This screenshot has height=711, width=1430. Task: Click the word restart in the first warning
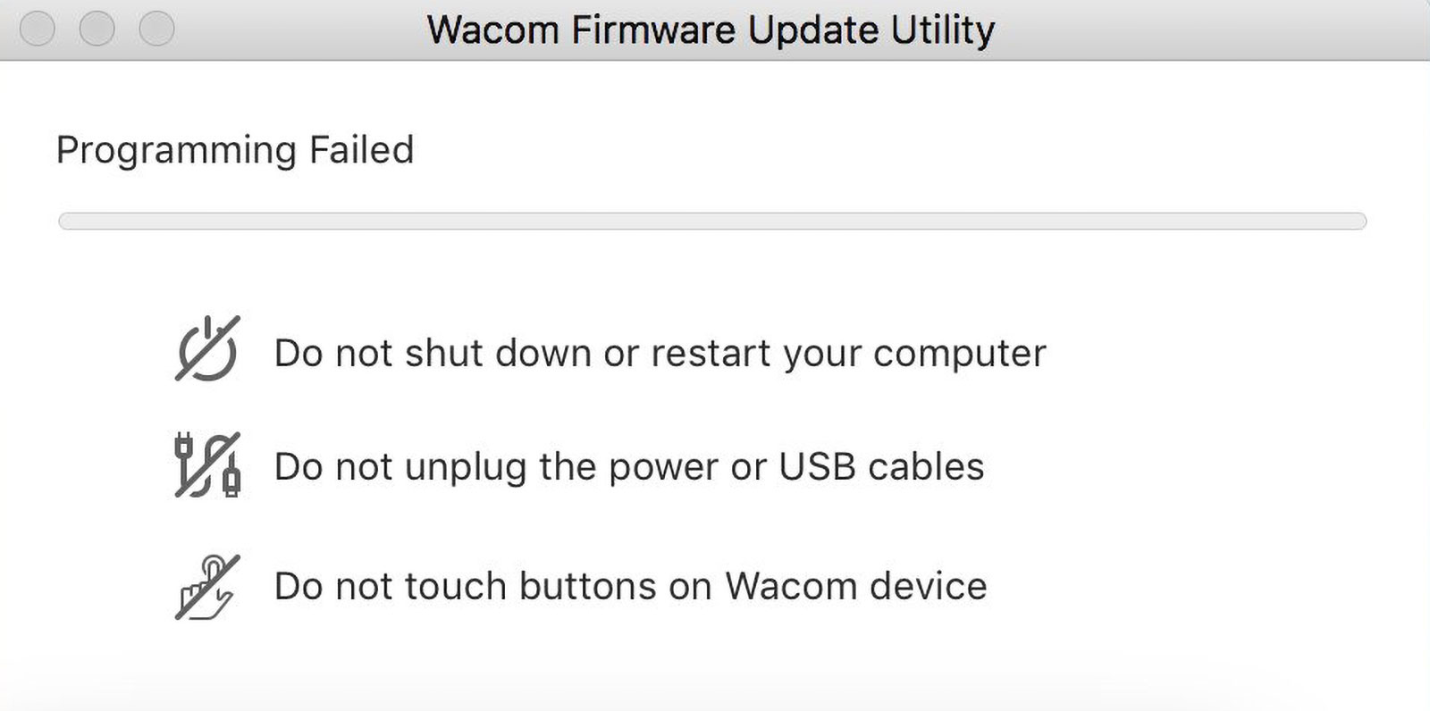pos(711,354)
